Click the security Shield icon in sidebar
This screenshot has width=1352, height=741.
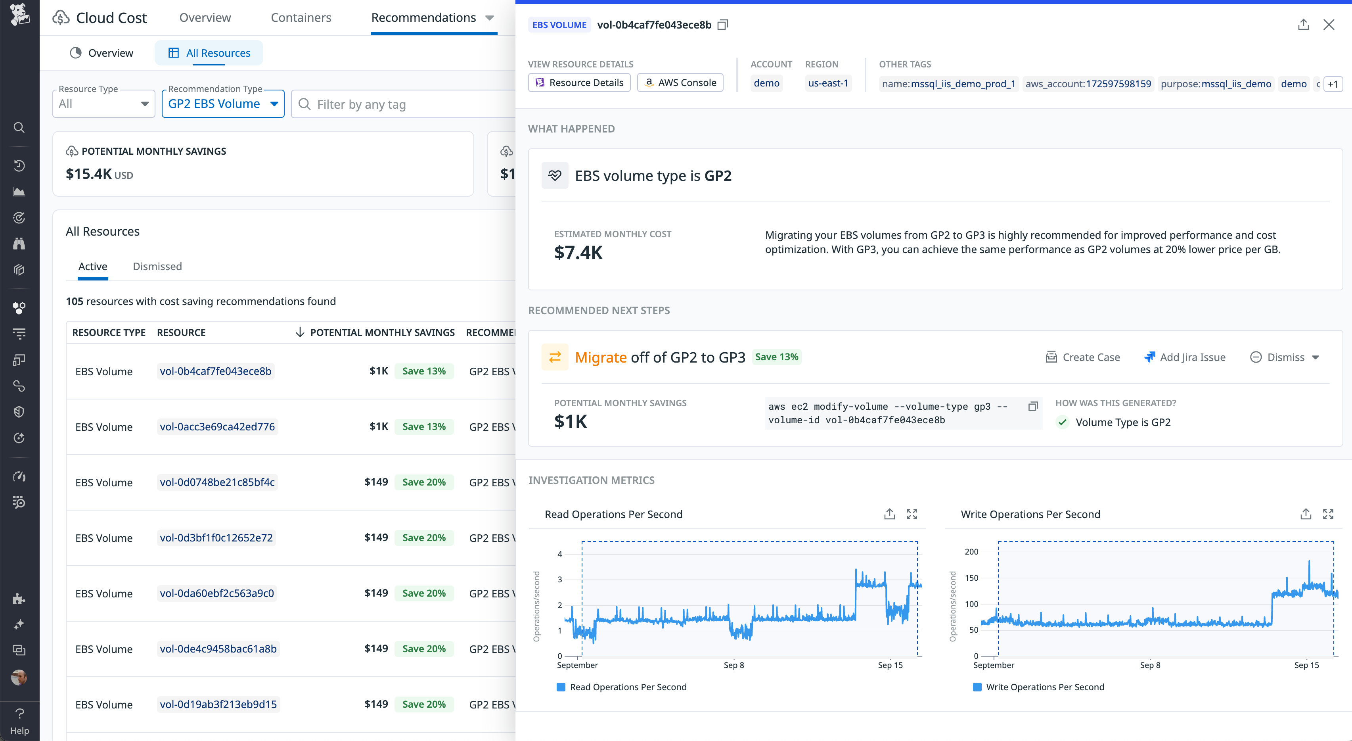click(19, 411)
